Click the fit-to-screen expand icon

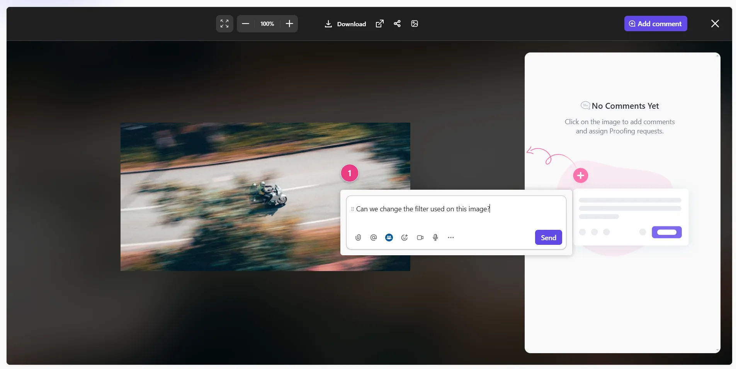[x=224, y=24]
